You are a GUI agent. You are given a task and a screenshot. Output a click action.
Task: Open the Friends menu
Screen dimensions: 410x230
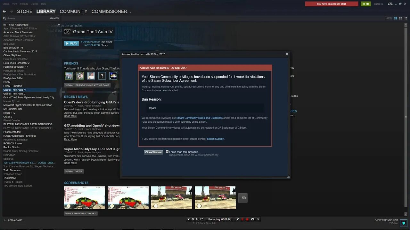pyautogui.click(x=24, y=4)
